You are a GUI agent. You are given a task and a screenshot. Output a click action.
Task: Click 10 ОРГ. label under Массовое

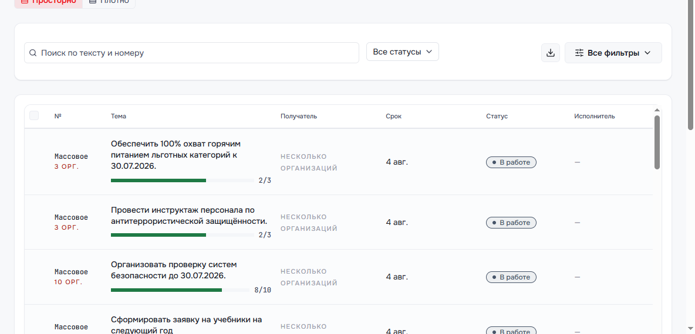click(68, 282)
